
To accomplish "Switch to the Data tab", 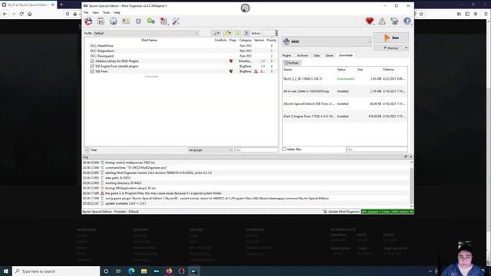I will pos(317,55).
